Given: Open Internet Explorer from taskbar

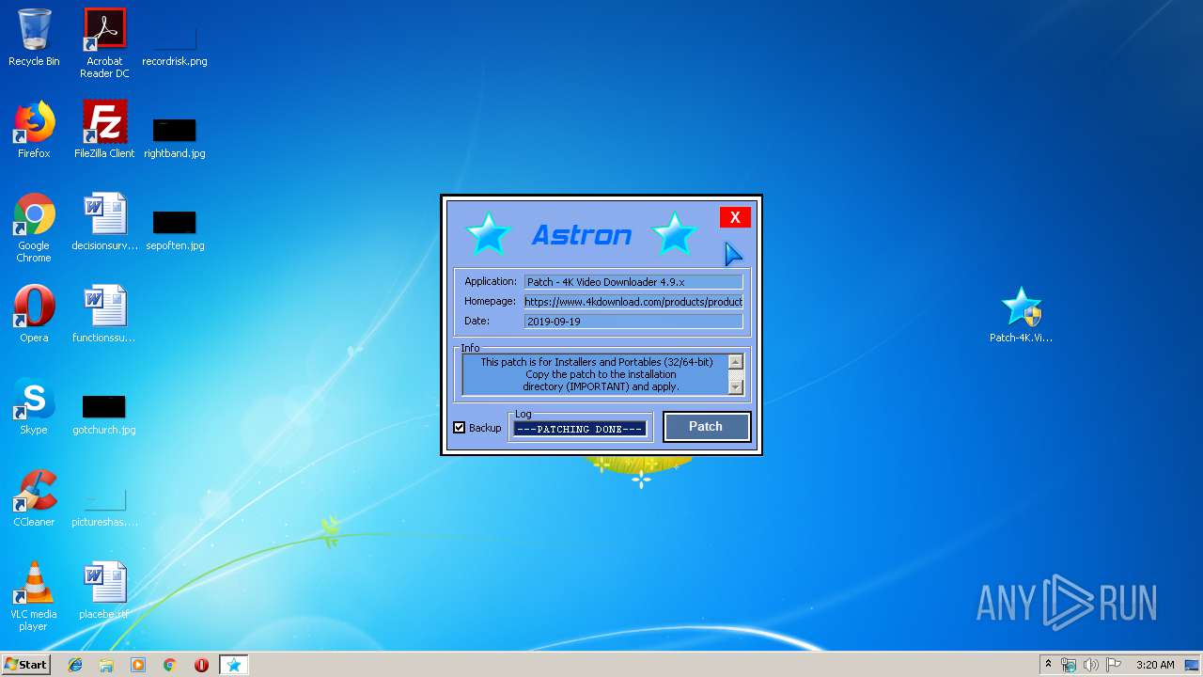Looking at the screenshot, I should coord(75,665).
